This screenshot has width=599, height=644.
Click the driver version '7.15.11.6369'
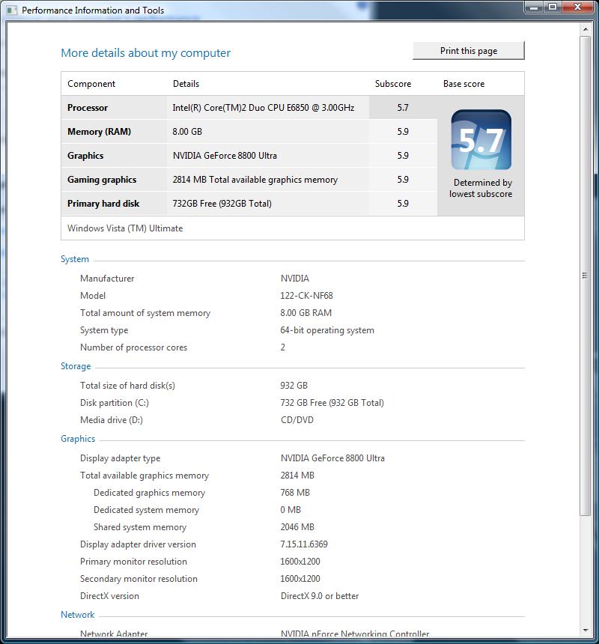tap(304, 544)
